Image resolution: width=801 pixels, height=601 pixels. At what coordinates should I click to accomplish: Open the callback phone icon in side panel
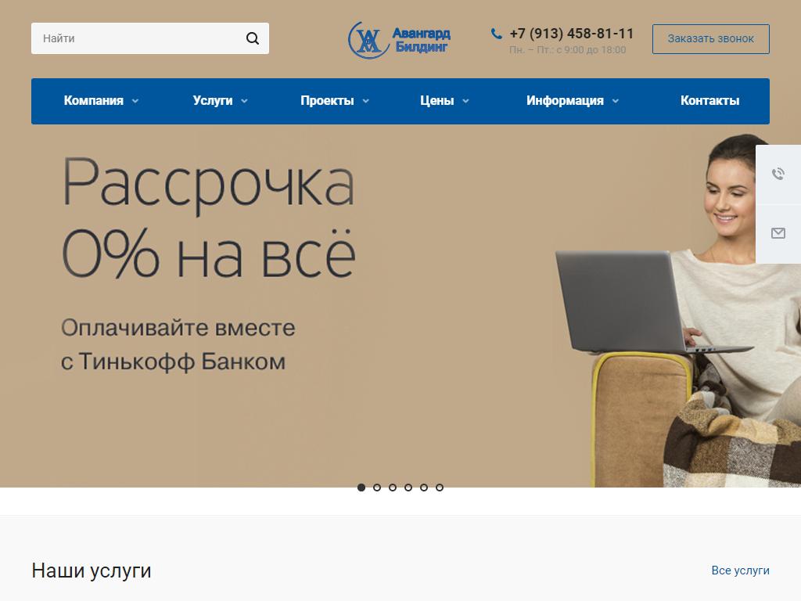click(x=778, y=175)
